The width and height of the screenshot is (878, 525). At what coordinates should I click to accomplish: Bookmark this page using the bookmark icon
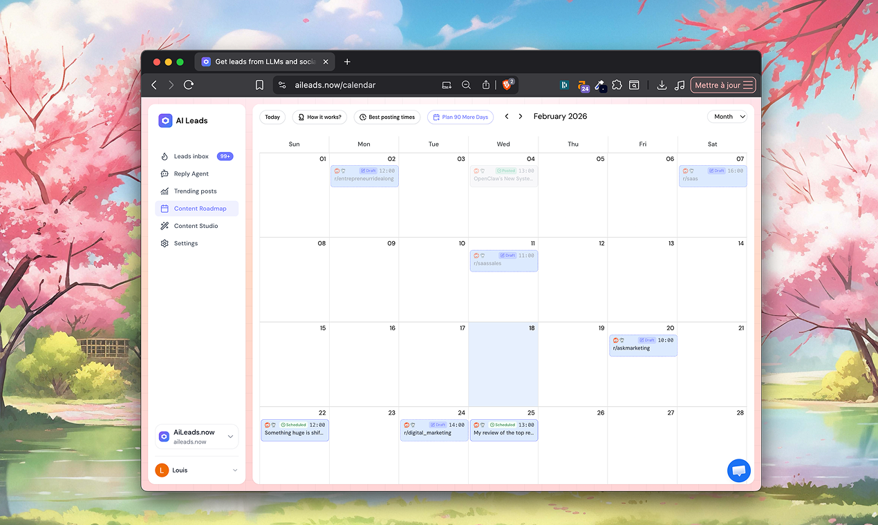point(259,85)
